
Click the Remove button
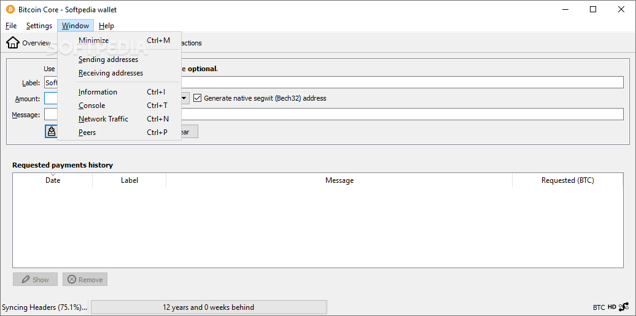(85, 280)
